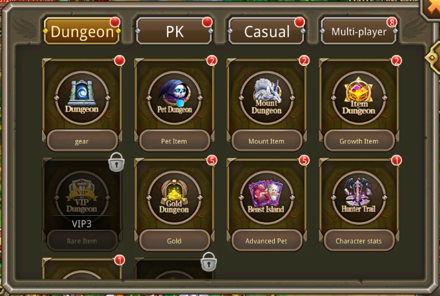Click the Character stats button
The height and width of the screenshot is (296, 440).
point(359,240)
